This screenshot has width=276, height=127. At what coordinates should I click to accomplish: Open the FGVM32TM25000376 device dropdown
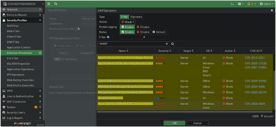tap(23, 4)
